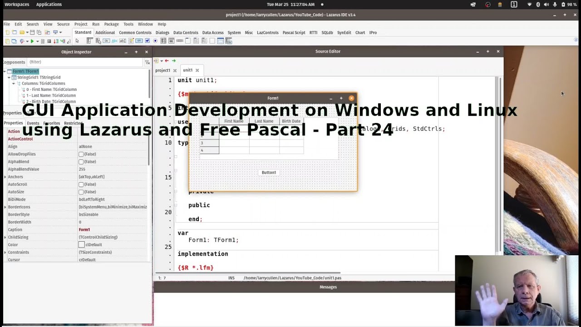
Task: Select the TListBox component icon
Action: tap(163, 41)
